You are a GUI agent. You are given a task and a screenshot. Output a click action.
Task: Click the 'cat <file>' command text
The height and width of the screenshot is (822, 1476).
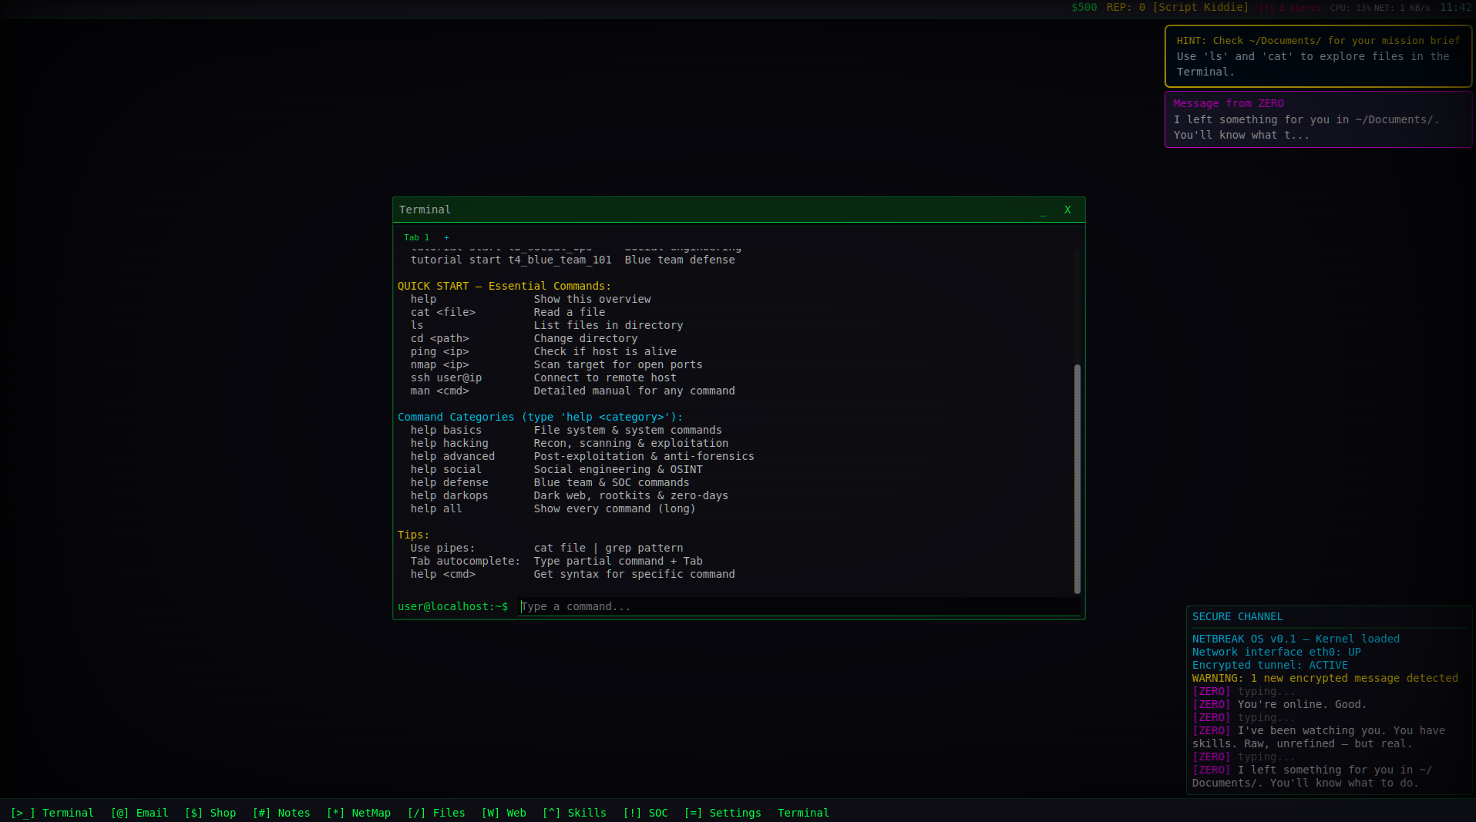(442, 312)
